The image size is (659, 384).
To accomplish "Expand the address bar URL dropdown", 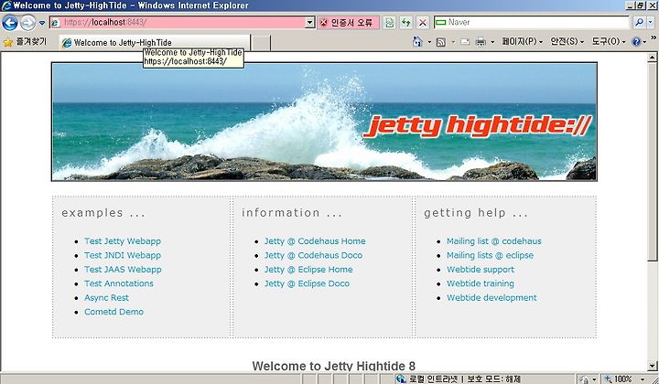I will coord(310,22).
